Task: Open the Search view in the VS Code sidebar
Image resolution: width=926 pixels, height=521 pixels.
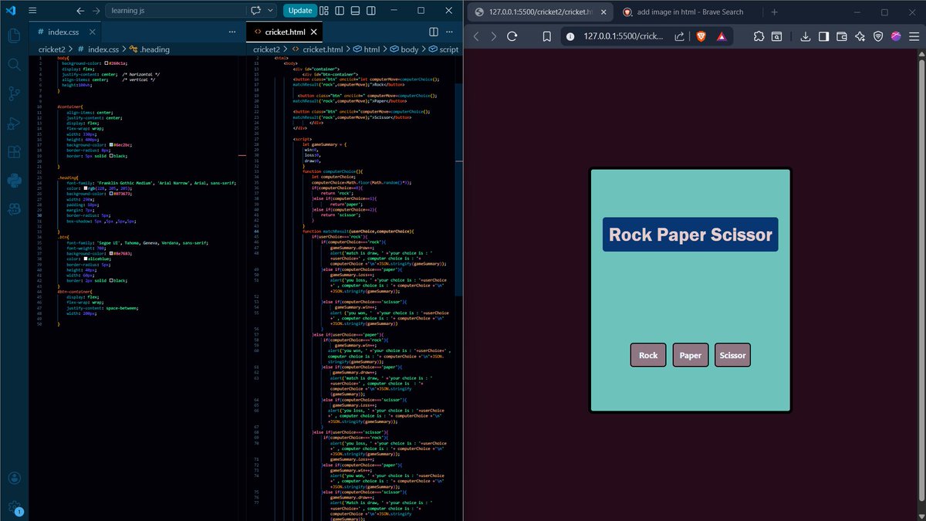Action: coord(14,66)
